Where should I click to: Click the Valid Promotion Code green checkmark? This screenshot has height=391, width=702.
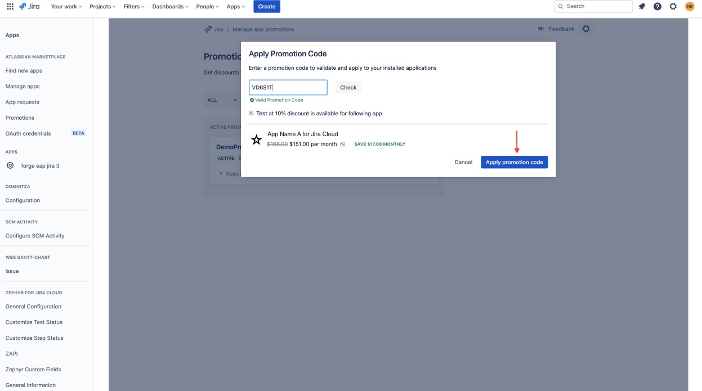pos(253,100)
